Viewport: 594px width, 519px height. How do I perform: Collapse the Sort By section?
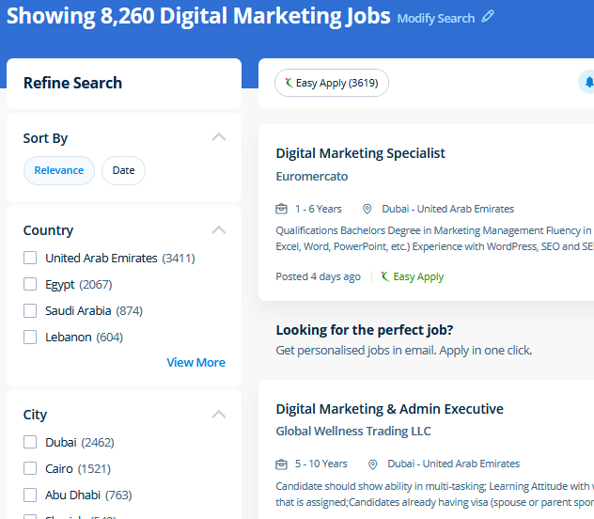[x=219, y=137]
